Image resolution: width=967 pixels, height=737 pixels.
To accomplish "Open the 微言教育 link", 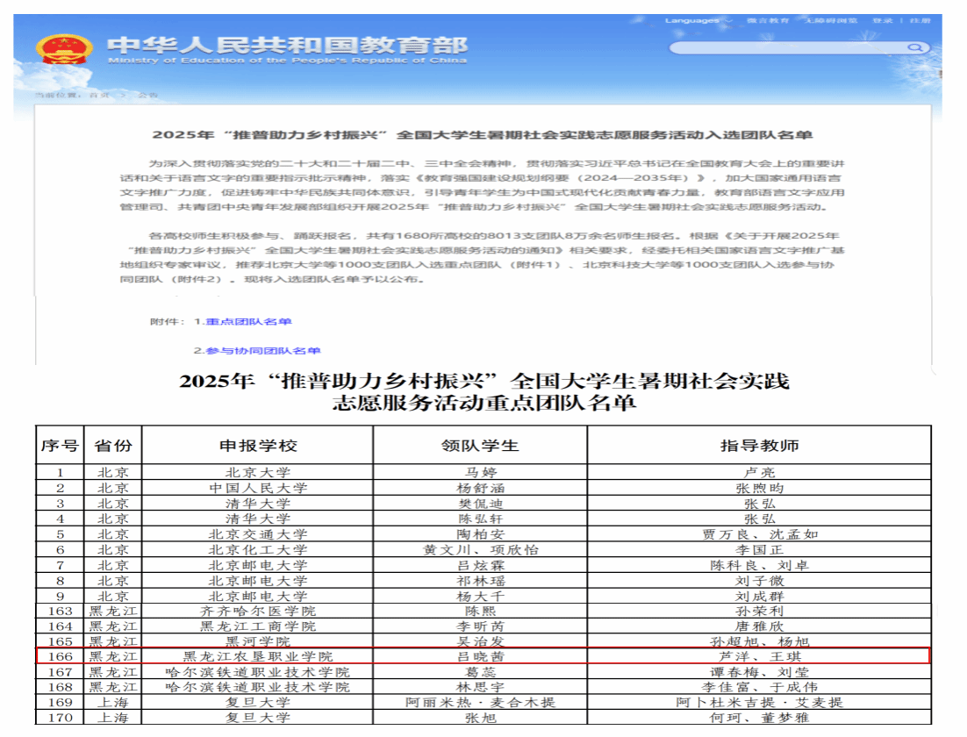I will tap(767, 20).
